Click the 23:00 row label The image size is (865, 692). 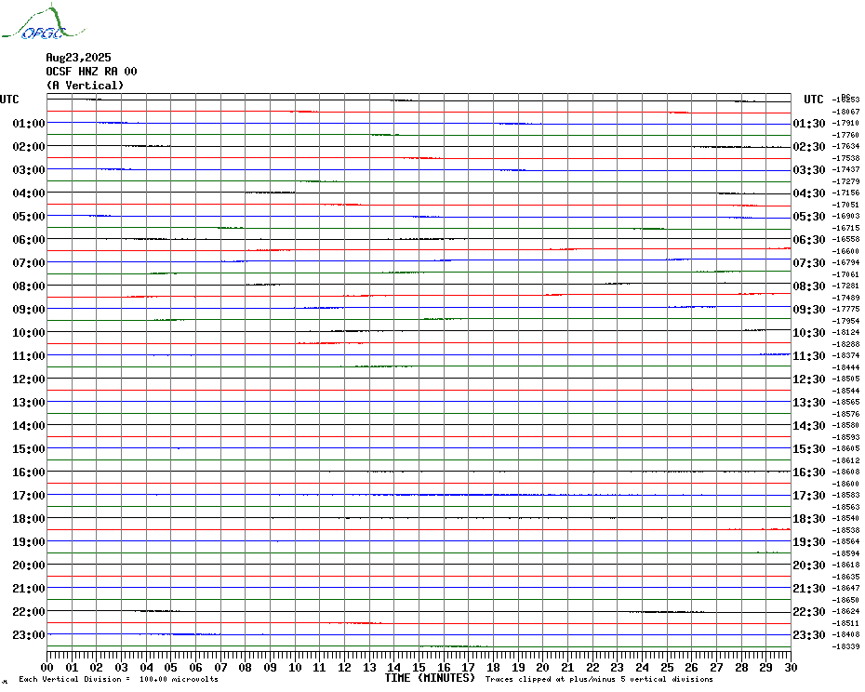[x=29, y=634]
